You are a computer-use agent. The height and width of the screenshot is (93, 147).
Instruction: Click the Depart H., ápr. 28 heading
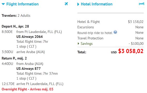15,26
